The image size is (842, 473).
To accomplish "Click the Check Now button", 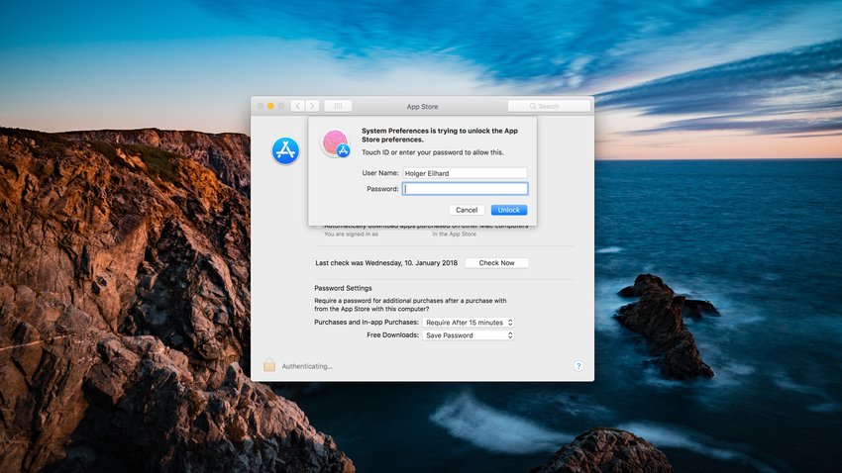I will click(x=496, y=263).
